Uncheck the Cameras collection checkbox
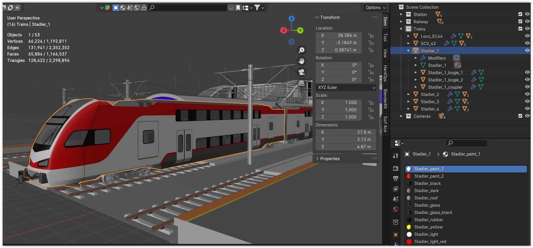533x248 pixels. (x=520, y=116)
